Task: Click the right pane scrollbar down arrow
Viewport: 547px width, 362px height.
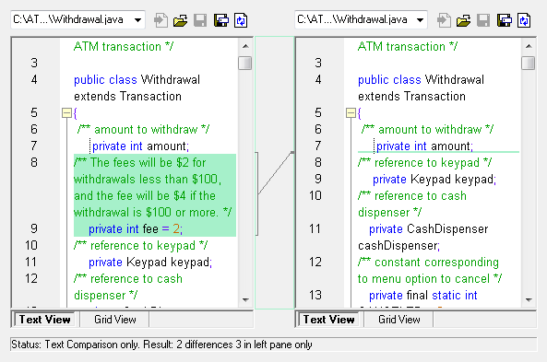Action: coord(529,300)
